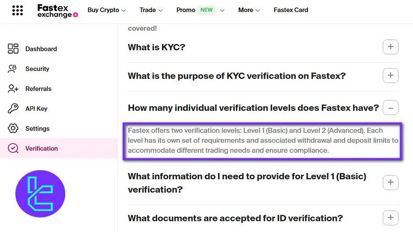
Task: Open the Trade dropdown menu
Action: click(x=151, y=10)
